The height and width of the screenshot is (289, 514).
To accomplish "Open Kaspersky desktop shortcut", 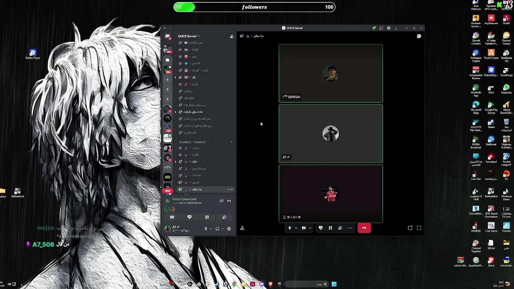I will click(506, 89).
